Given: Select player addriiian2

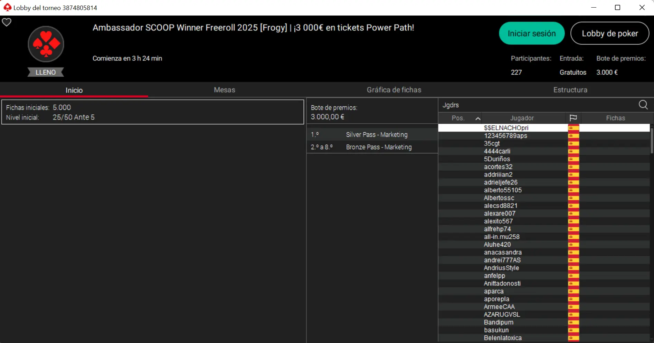Looking at the screenshot, I should (x=544, y=174).
